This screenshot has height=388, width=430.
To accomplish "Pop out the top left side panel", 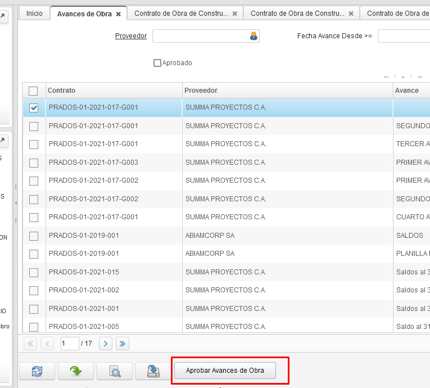I will pos(3,17).
